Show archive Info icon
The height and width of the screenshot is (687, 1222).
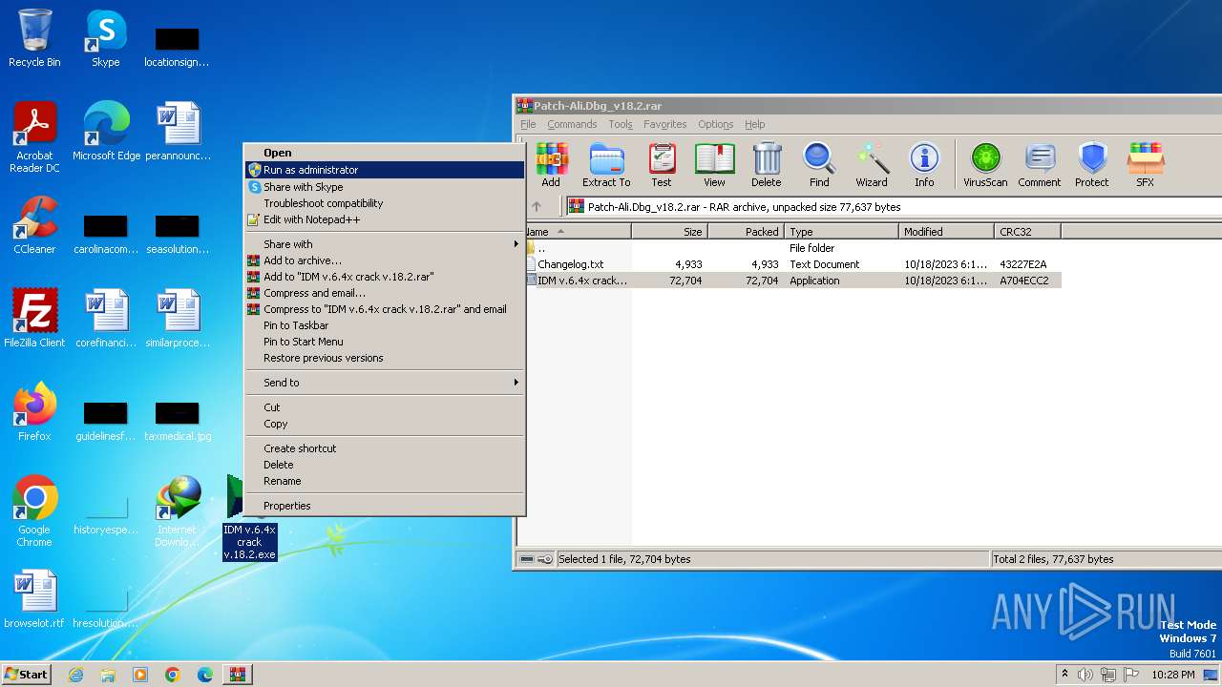tap(924, 165)
